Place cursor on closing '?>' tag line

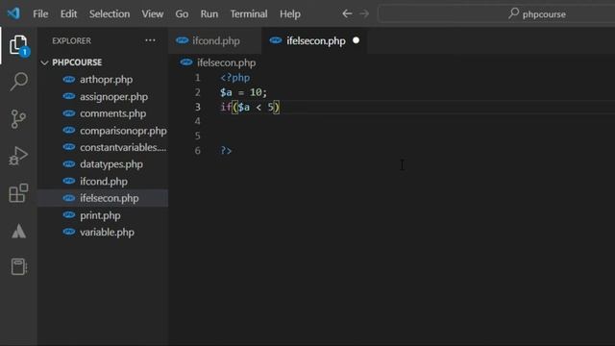tap(226, 151)
